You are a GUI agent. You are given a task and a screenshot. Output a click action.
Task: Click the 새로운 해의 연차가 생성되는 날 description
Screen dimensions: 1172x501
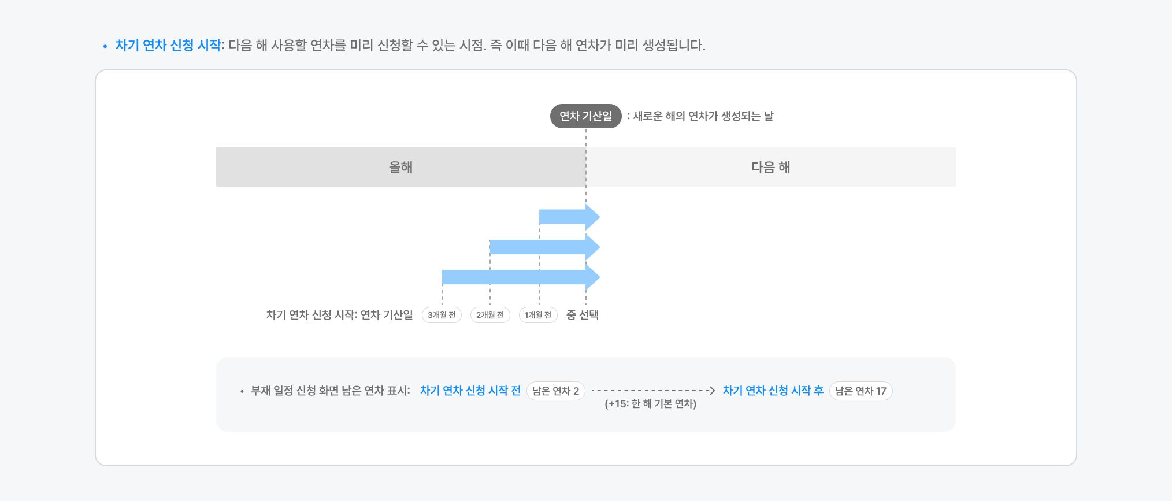tap(703, 116)
